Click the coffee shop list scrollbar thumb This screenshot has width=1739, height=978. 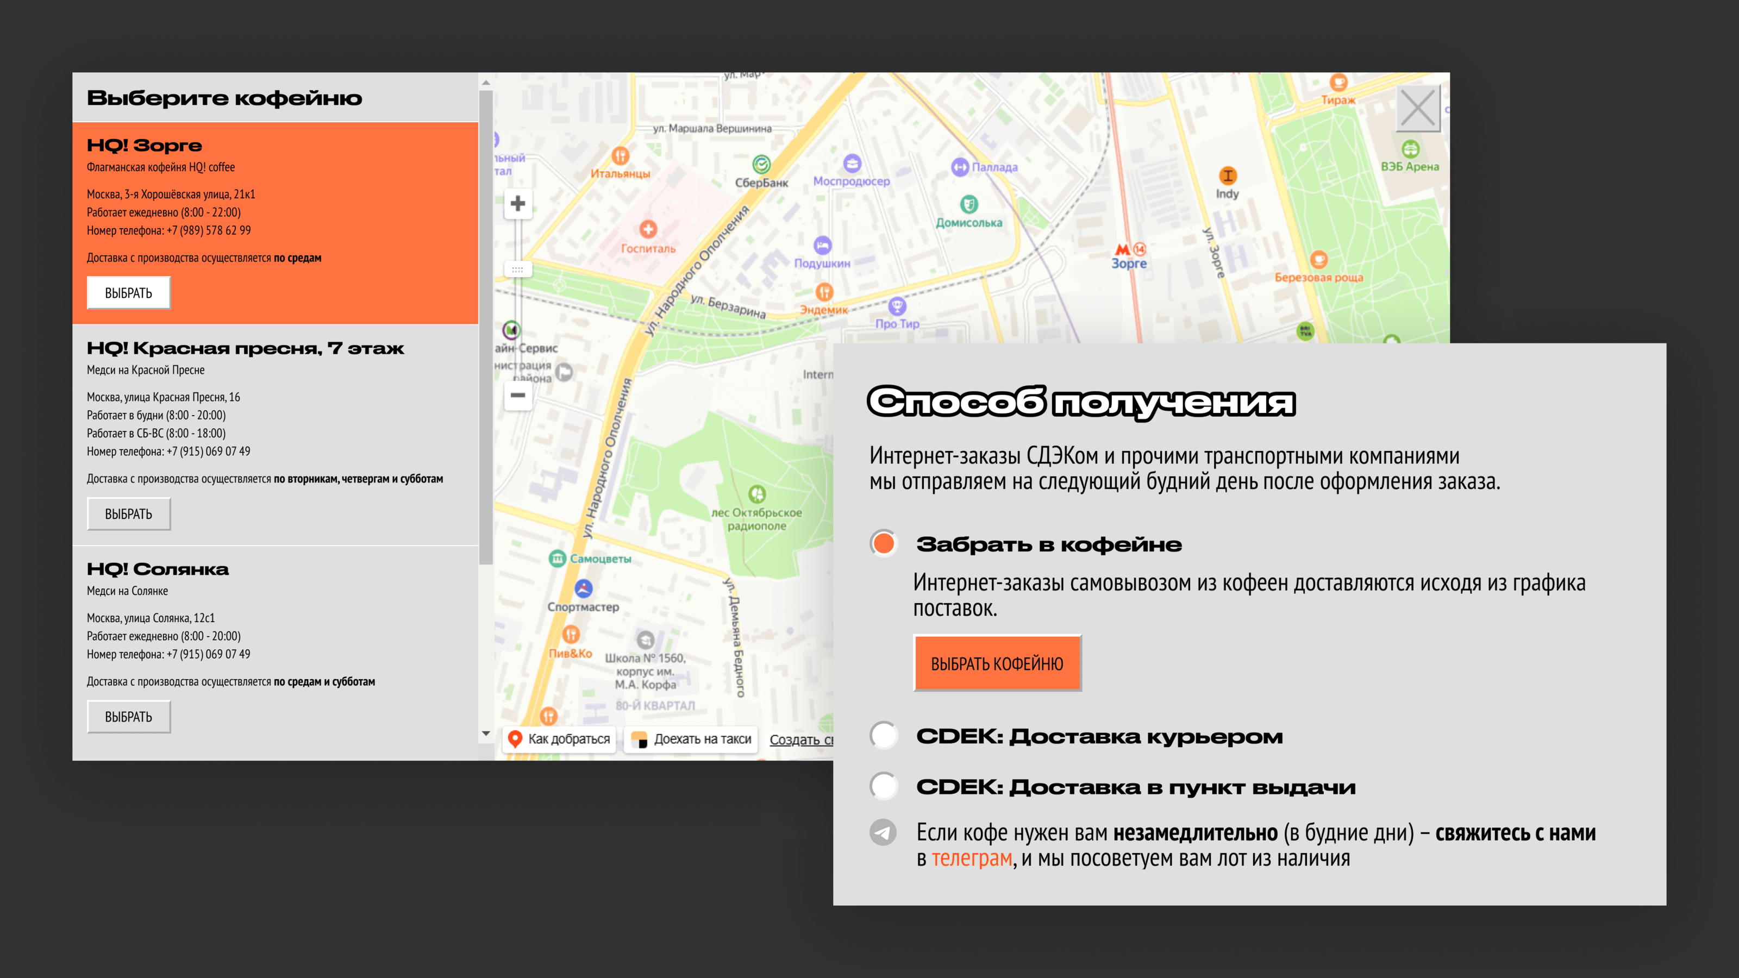[x=486, y=328]
